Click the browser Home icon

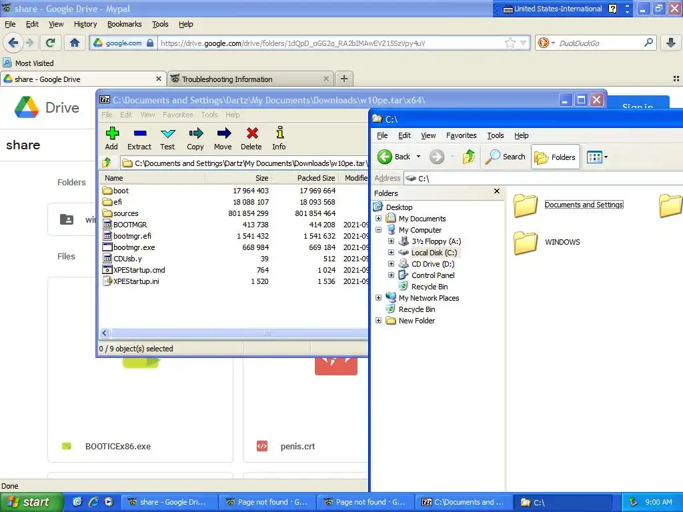pyautogui.click(x=75, y=43)
